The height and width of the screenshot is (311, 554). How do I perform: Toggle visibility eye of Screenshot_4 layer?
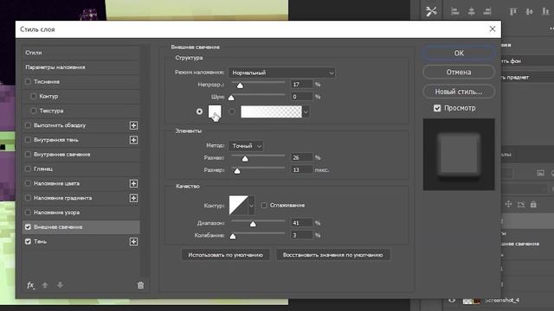click(x=452, y=301)
